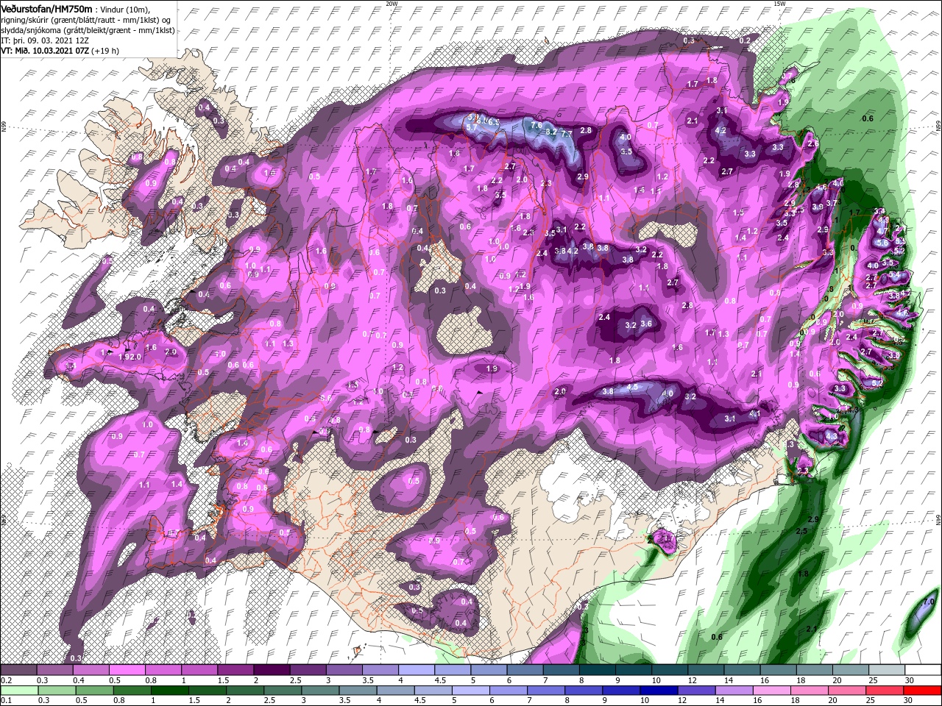The width and height of the screenshot is (942, 706).
Task: Select the bright pink top-row swatch between 0.5 and 0.8
Action: [x=127, y=670]
